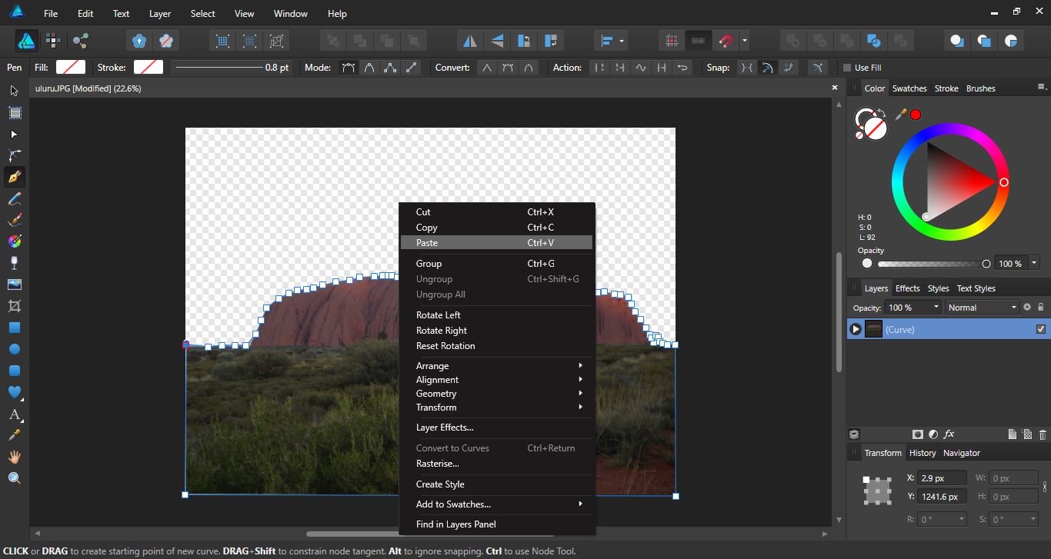Switch to the Swatches tab
1051x559 pixels.
point(909,88)
